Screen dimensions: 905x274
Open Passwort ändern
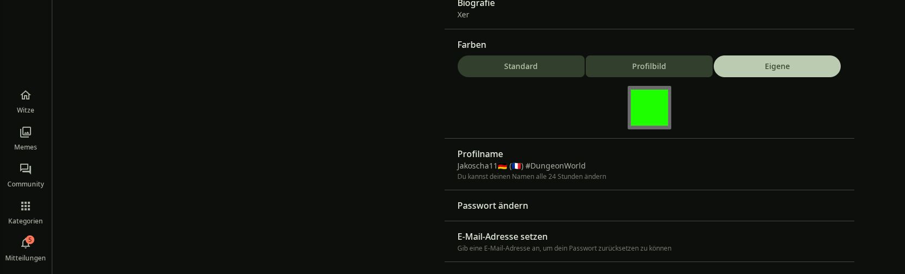648,205
